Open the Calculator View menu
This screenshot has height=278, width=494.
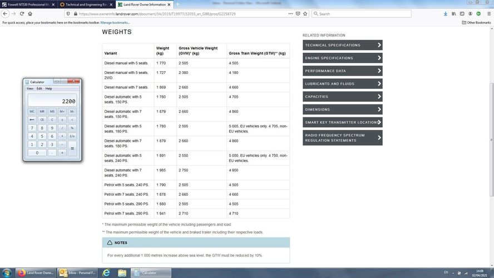tap(30, 89)
